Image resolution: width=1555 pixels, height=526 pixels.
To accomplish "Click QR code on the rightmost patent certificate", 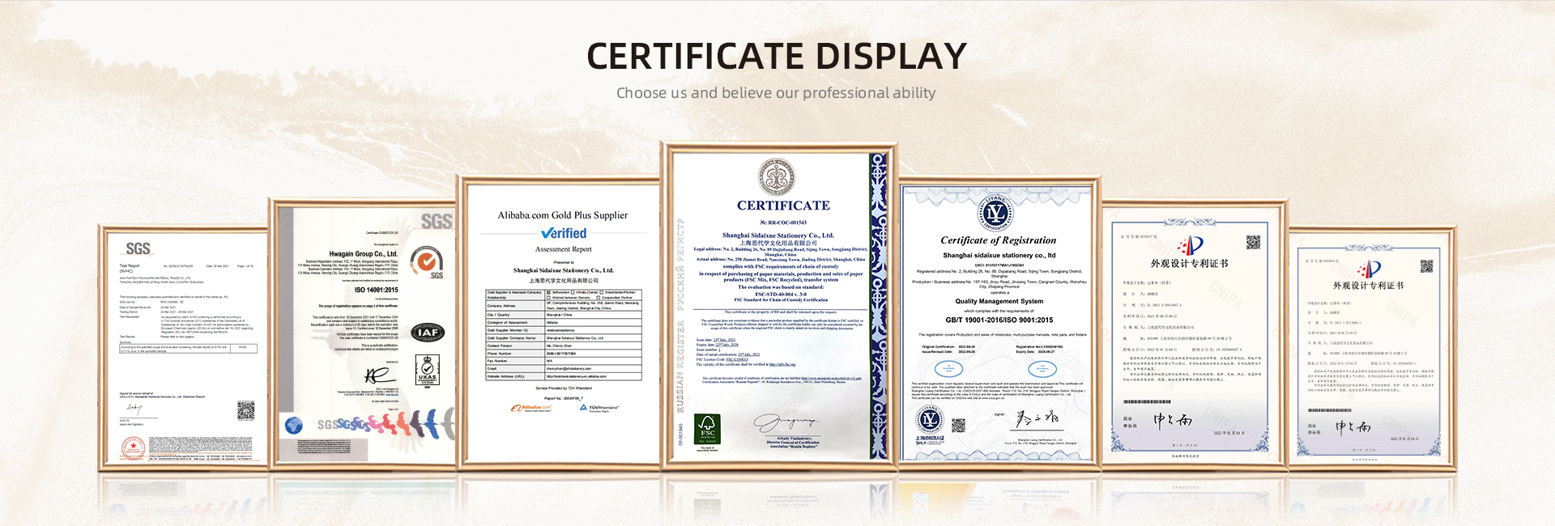I will pos(1426,266).
